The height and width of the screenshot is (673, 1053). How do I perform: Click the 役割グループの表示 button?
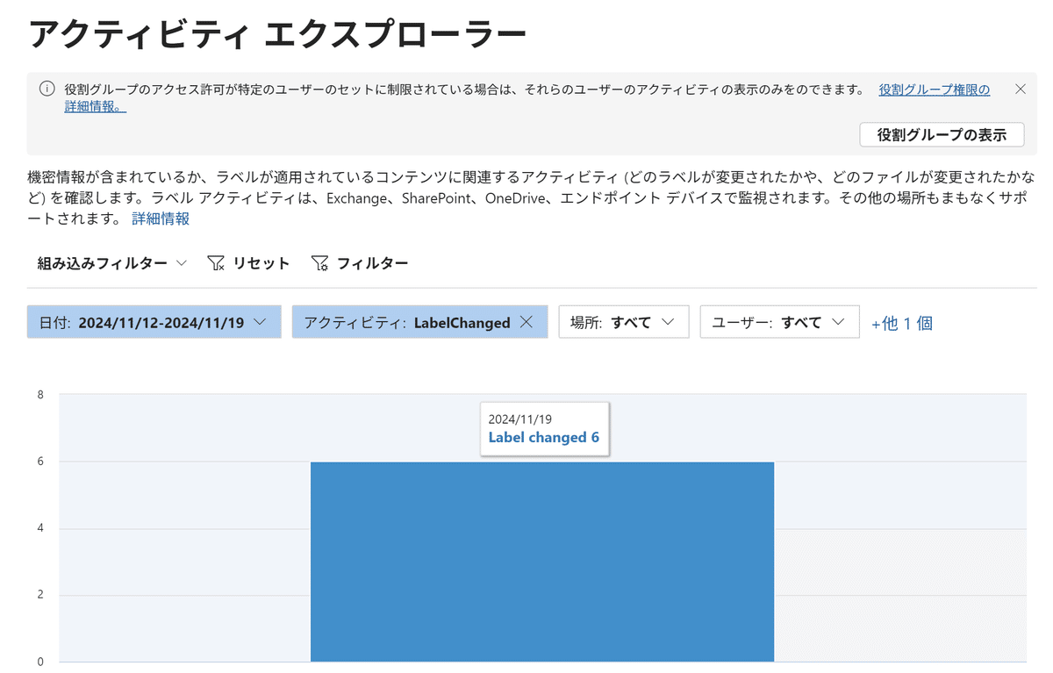[942, 134]
